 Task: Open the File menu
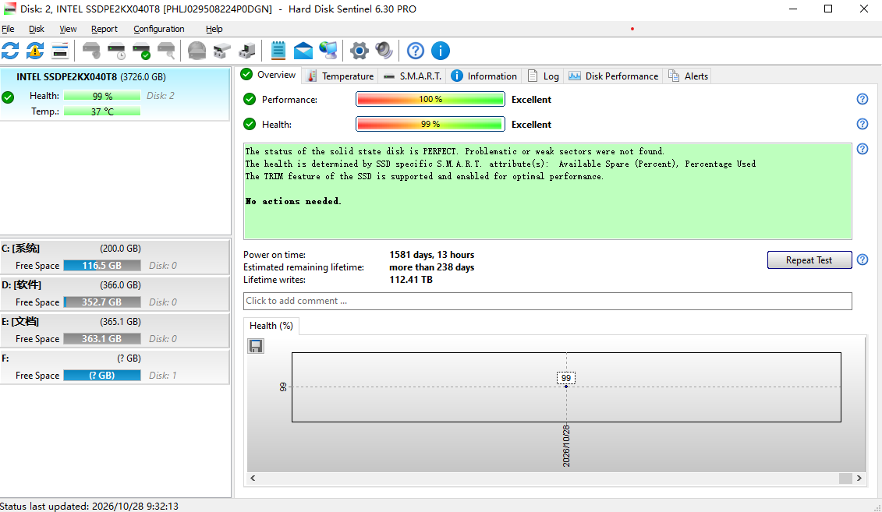coord(8,29)
